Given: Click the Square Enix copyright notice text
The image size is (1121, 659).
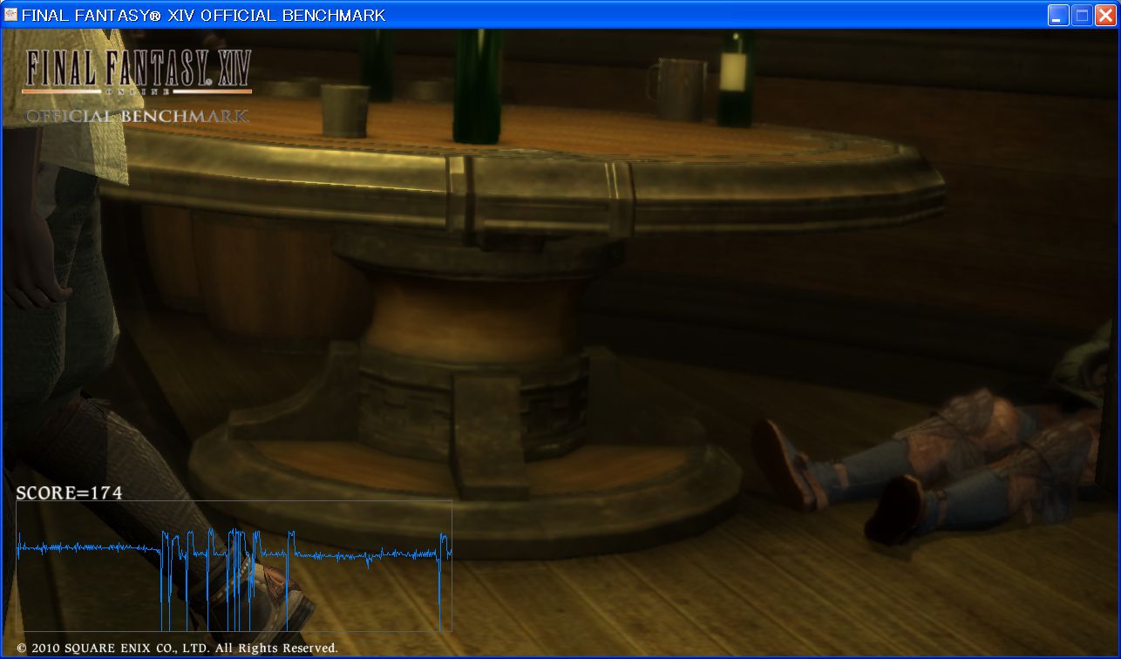Looking at the screenshot, I should point(177,648).
